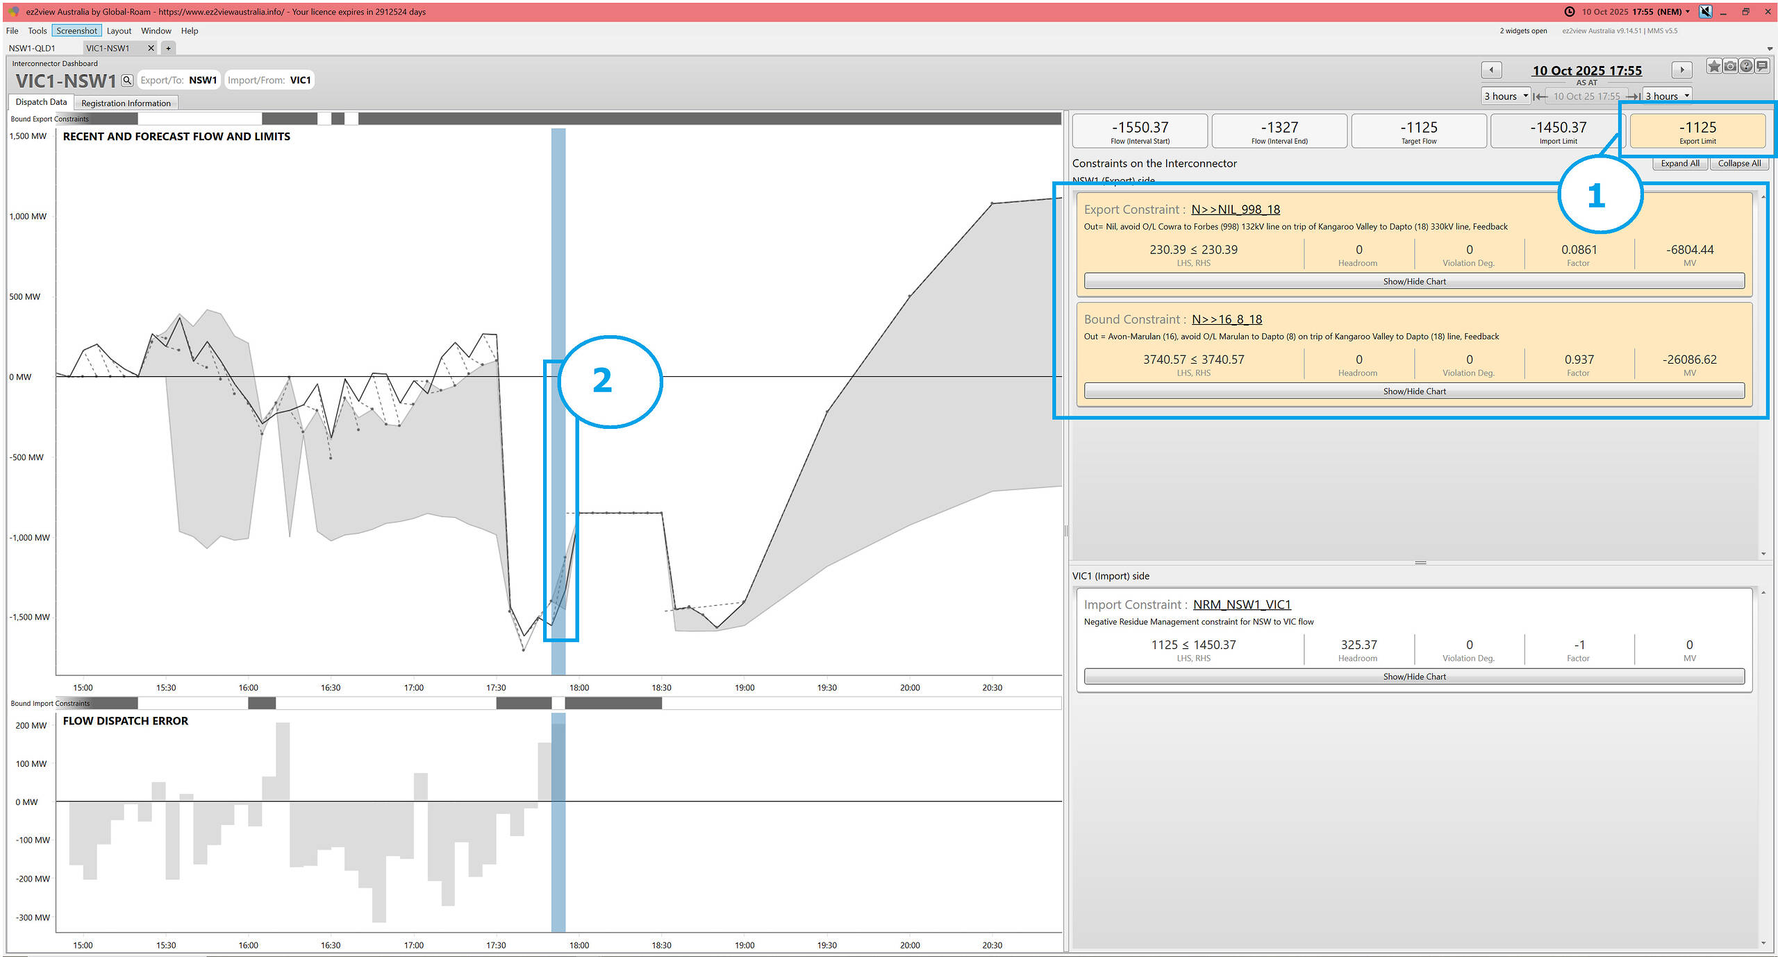Toggle chart for N>>16_8_18 constraint

(x=1414, y=391)
